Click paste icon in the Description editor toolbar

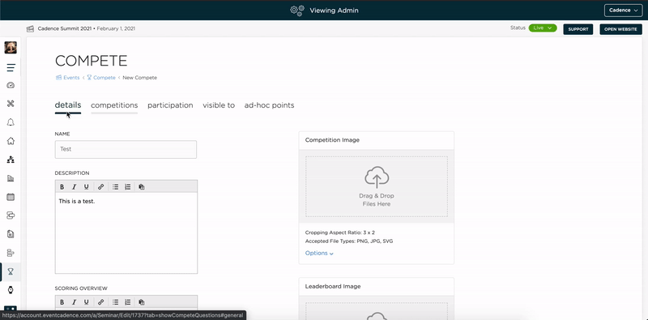(x=142, y=187)
